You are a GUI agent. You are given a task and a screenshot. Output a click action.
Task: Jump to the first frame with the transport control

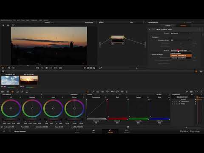(37, 68)
